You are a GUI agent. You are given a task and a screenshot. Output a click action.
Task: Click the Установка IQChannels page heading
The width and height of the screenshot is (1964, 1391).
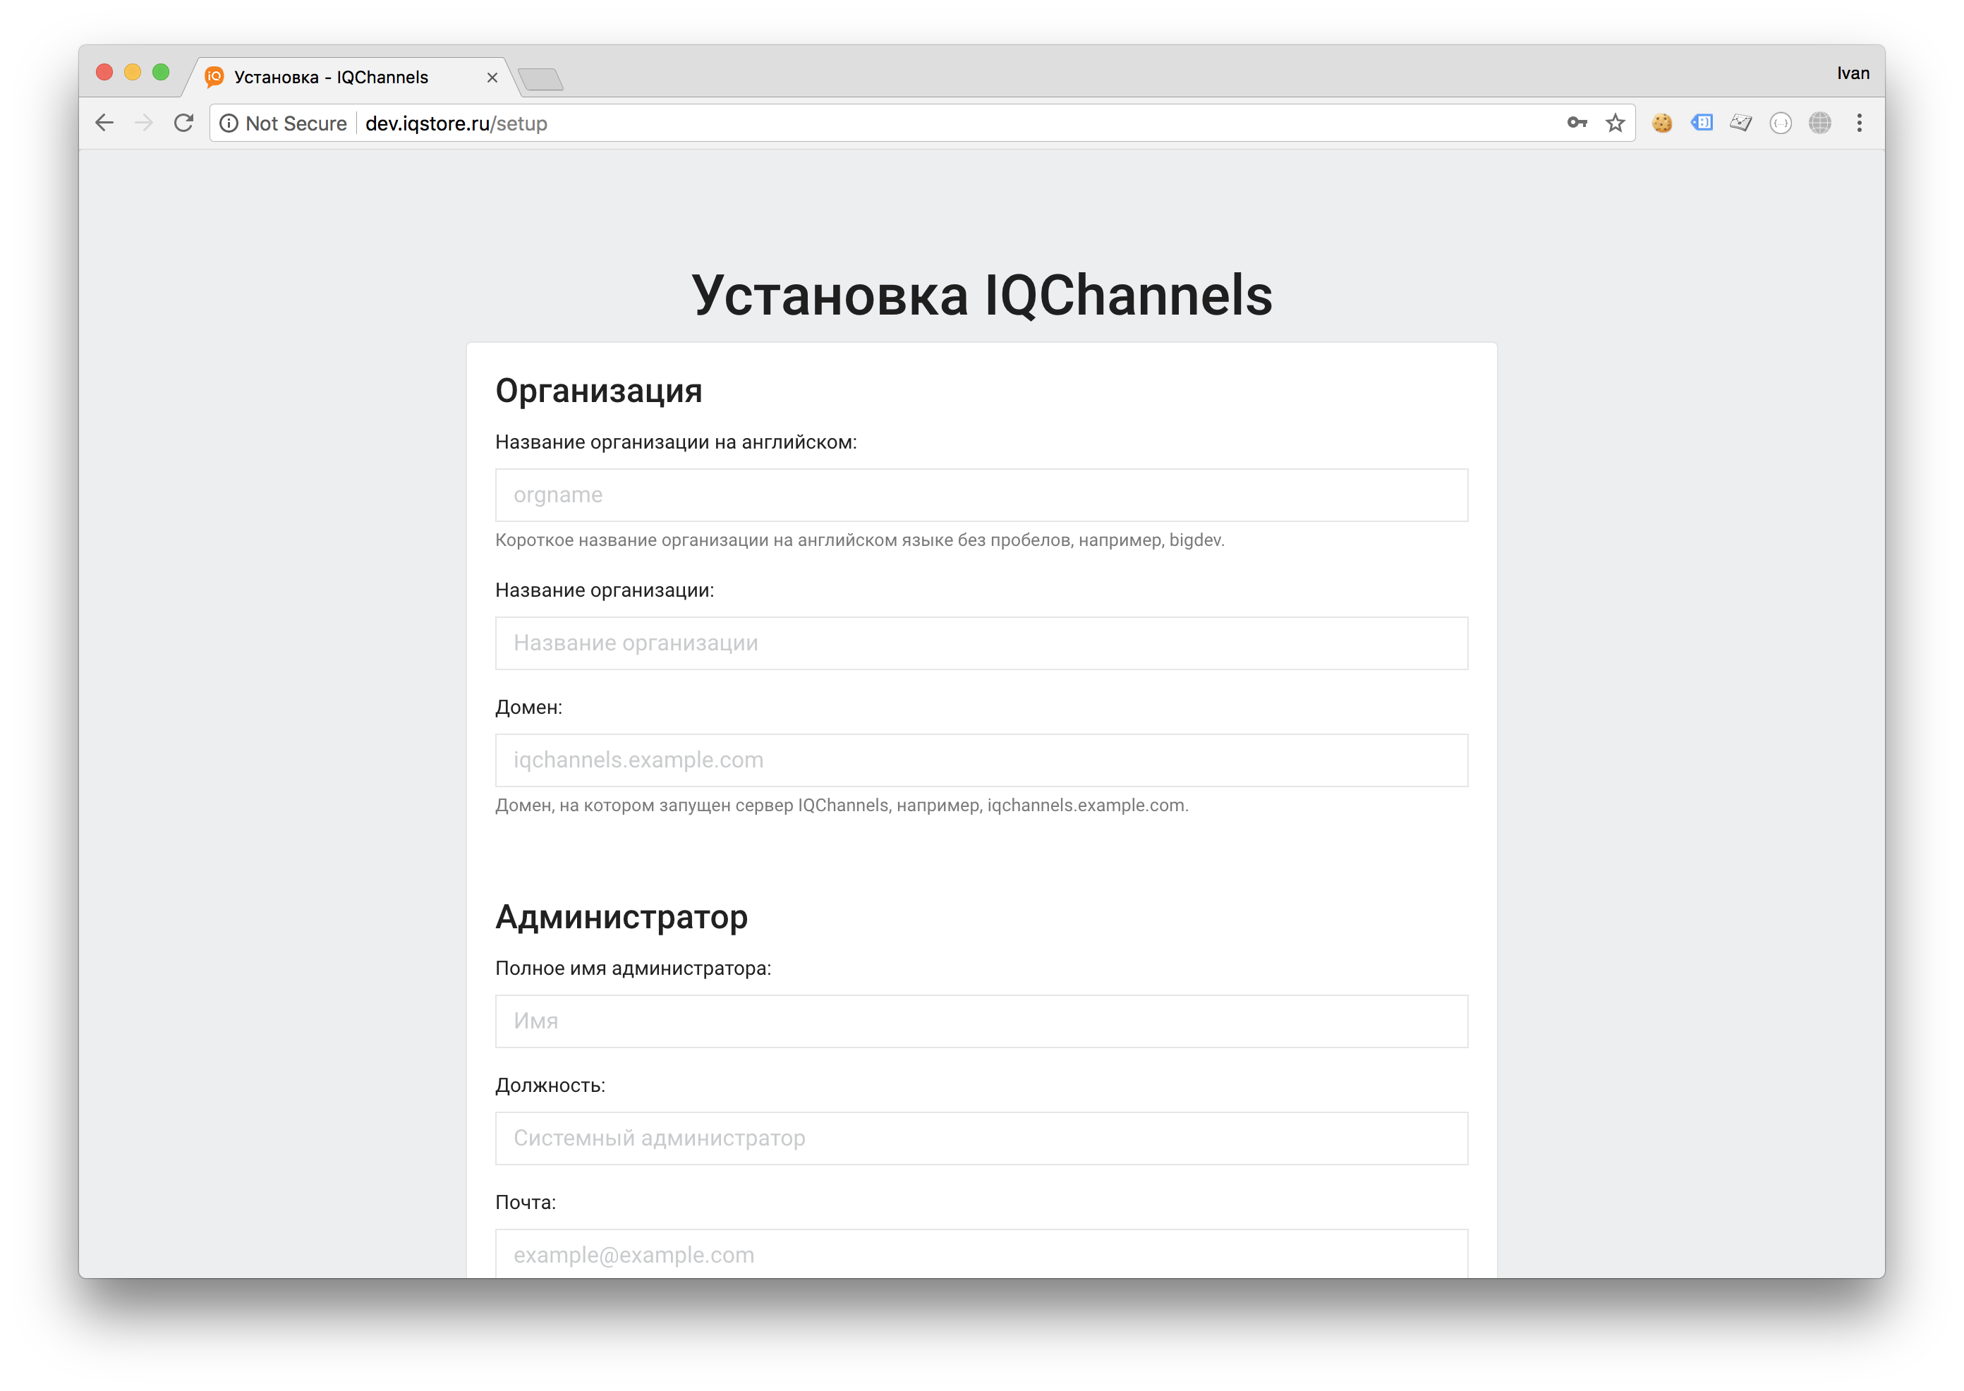981,296
